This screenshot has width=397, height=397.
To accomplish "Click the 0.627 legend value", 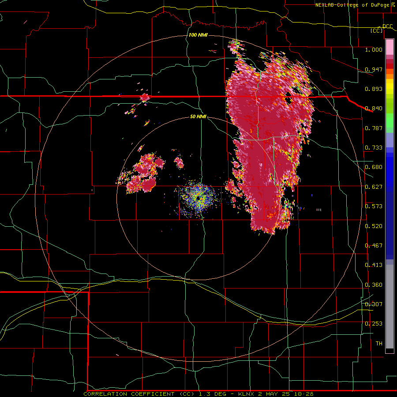I will pos(374,187).
